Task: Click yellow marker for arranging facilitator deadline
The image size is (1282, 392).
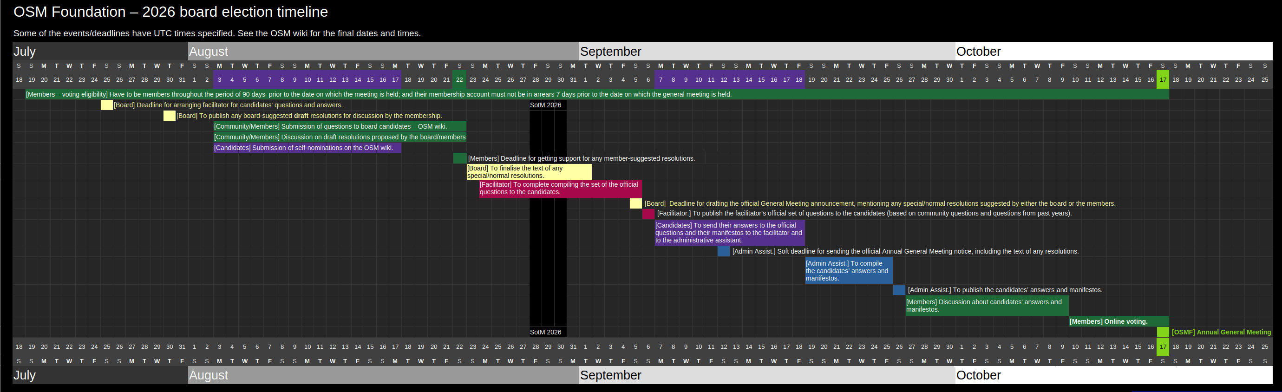Action: (x=106, y=105)
